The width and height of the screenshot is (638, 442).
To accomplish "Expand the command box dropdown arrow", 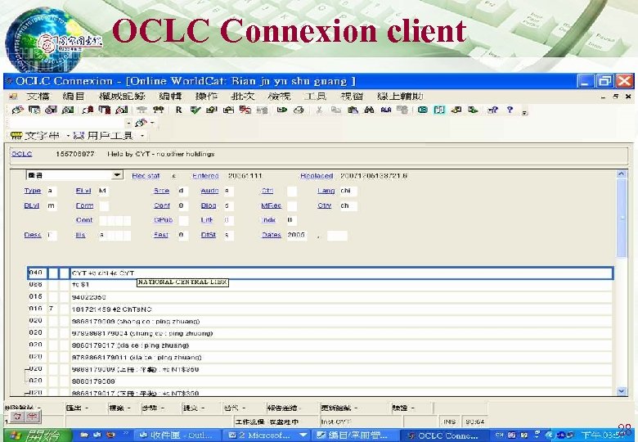I will (128, 123).
